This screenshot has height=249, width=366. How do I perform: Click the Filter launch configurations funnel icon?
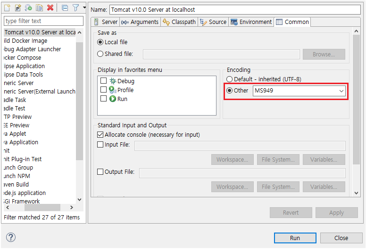(x=75, y=8)
